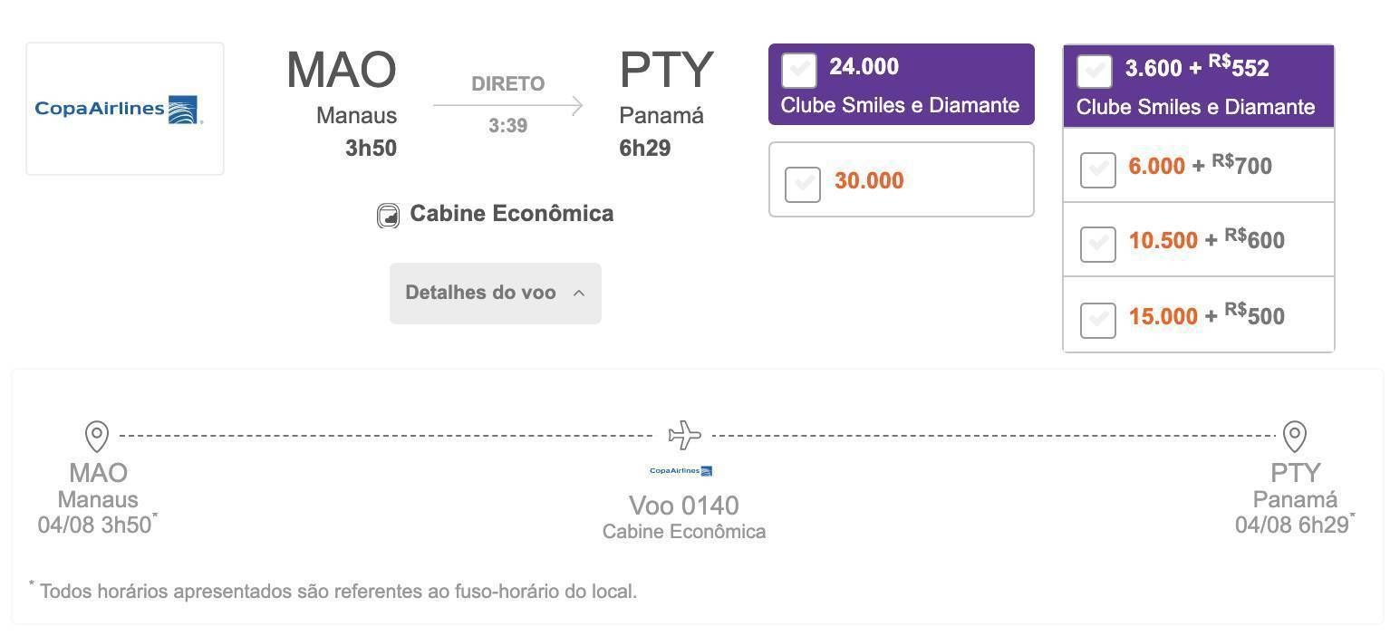
Task: Click the DIRETO arrow between MAO and PTY
Action: (x=508, y=106)
